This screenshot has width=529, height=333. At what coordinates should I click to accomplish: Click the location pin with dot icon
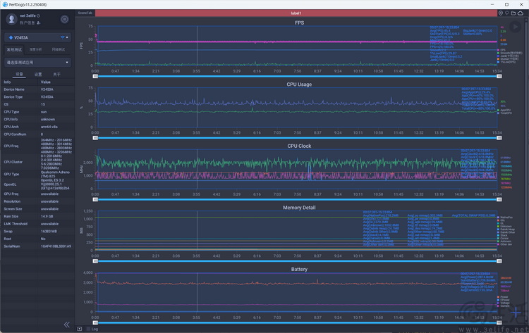click(501, 13)
